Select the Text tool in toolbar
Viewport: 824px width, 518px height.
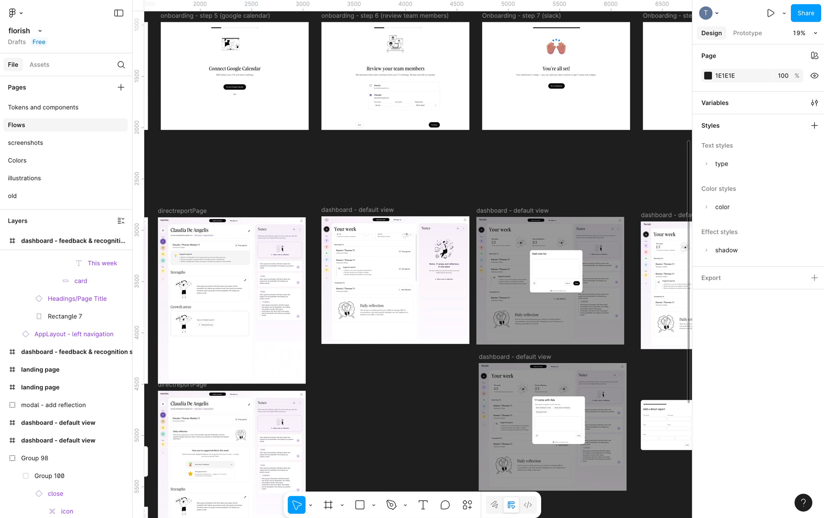point(423,505)
